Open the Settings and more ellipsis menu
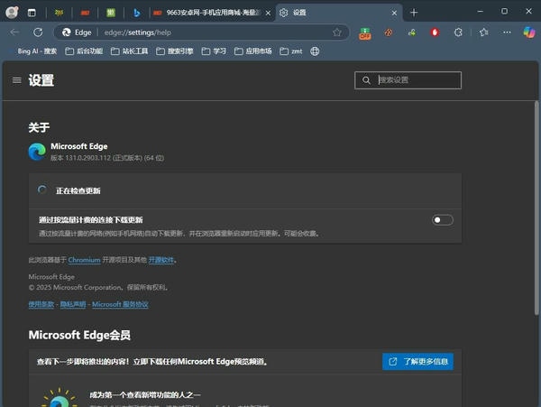The height and width of the screenshot is (407, 541). click(x=507, y=32)
